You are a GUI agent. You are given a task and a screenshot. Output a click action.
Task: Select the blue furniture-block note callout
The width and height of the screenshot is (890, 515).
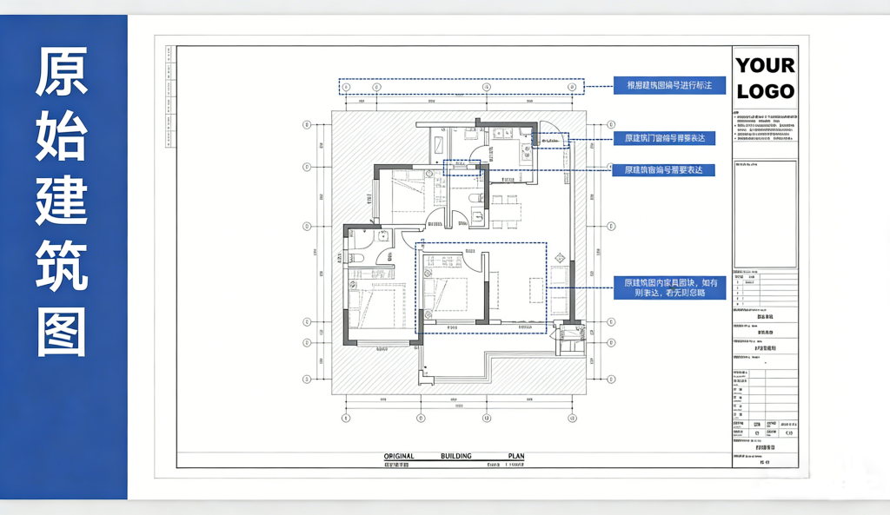click(669, 287)
